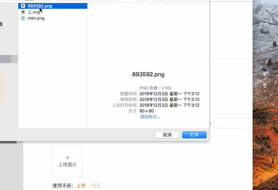Click the 打开 button
Image resolution: width=278 pixels, height=190 pixels.
pyautogui.click(x=194, y=135)
